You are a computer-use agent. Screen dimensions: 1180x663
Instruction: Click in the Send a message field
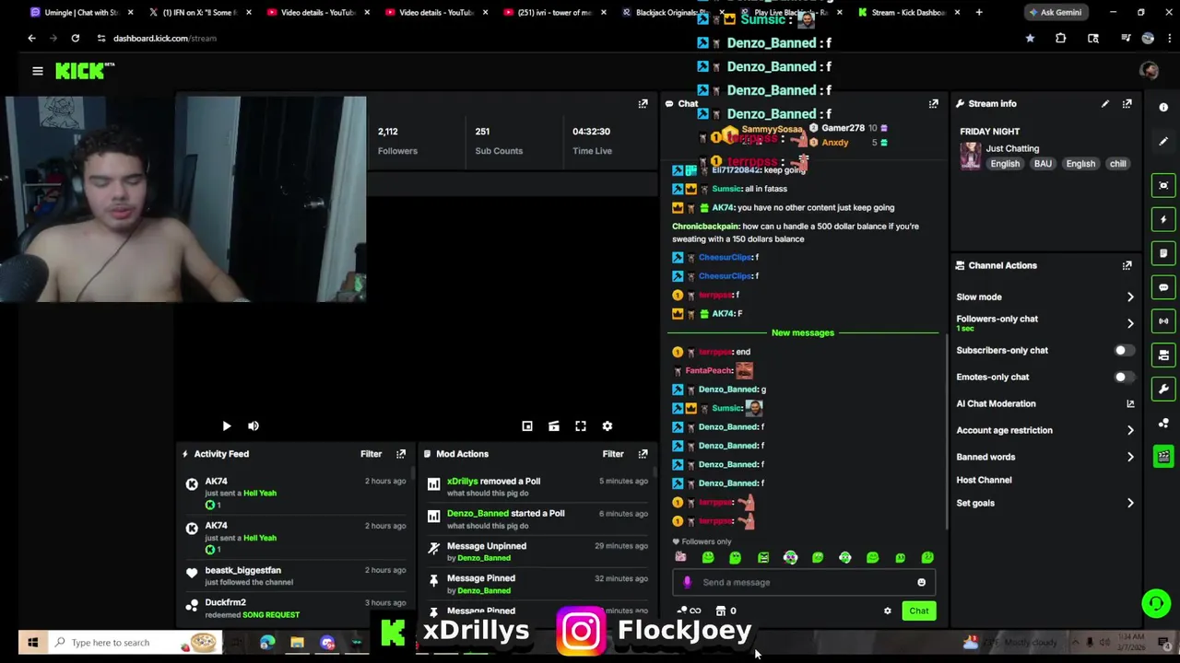click(802, 583)
